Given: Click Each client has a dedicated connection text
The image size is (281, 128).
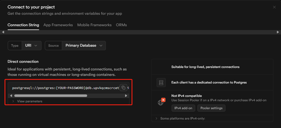Looking at the screenshot, I should point(209,82).
